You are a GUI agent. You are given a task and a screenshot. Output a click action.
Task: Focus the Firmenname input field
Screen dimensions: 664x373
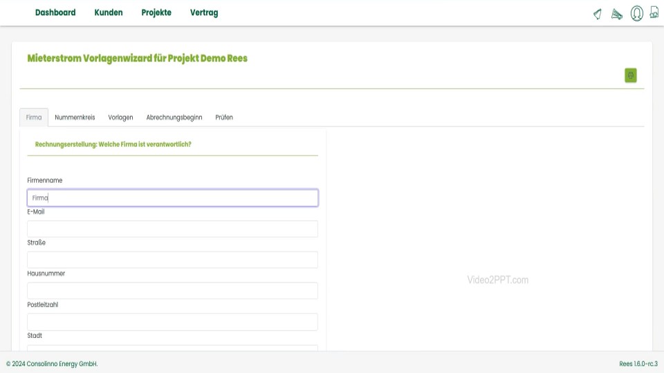[173, 198]
